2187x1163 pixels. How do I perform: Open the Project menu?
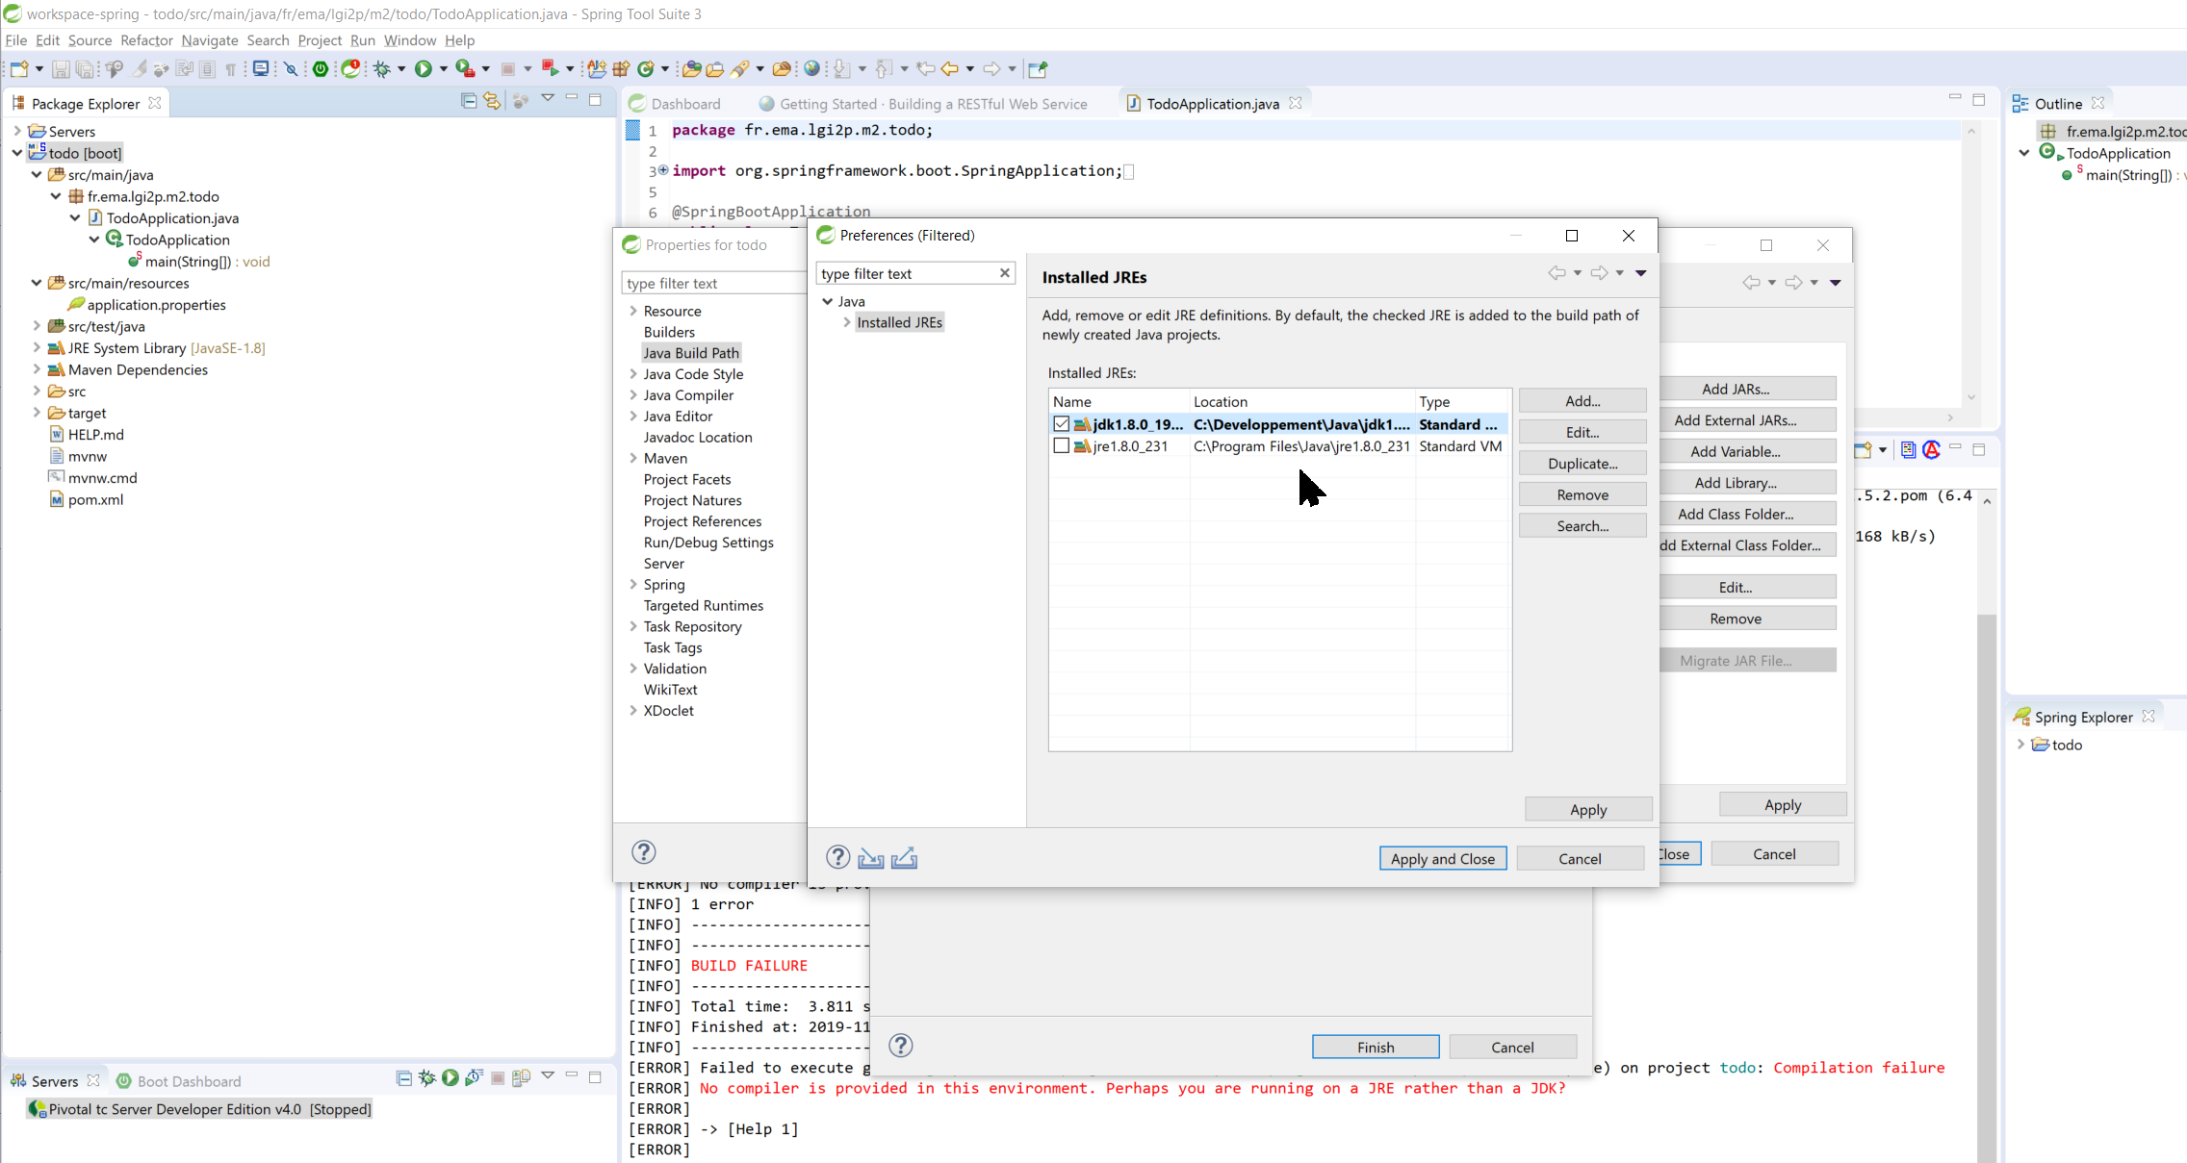320,40
